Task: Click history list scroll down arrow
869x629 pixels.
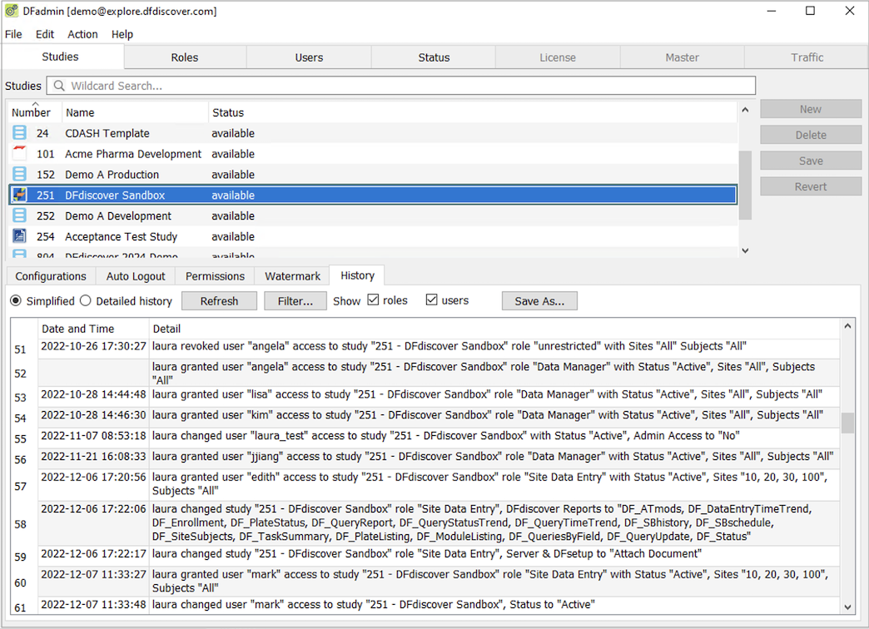Action: pyautogui.click(x=847, y=607)
